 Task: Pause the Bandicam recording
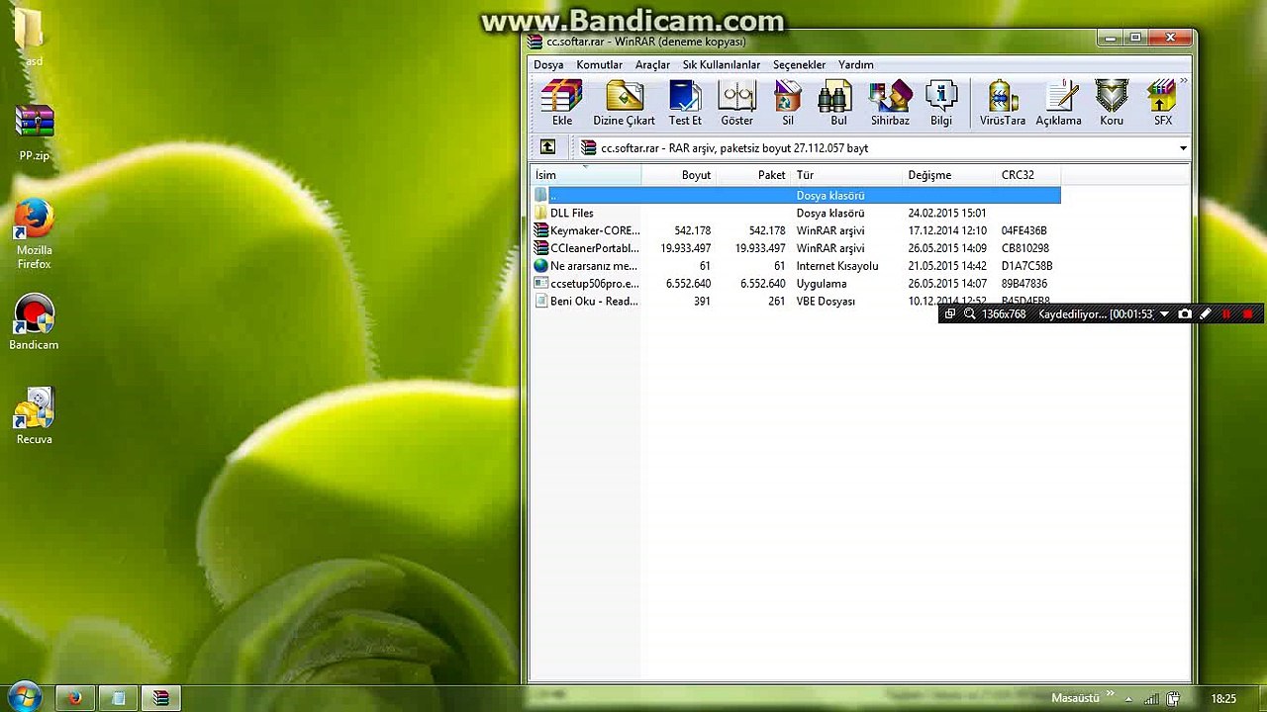pos(1226,314)
